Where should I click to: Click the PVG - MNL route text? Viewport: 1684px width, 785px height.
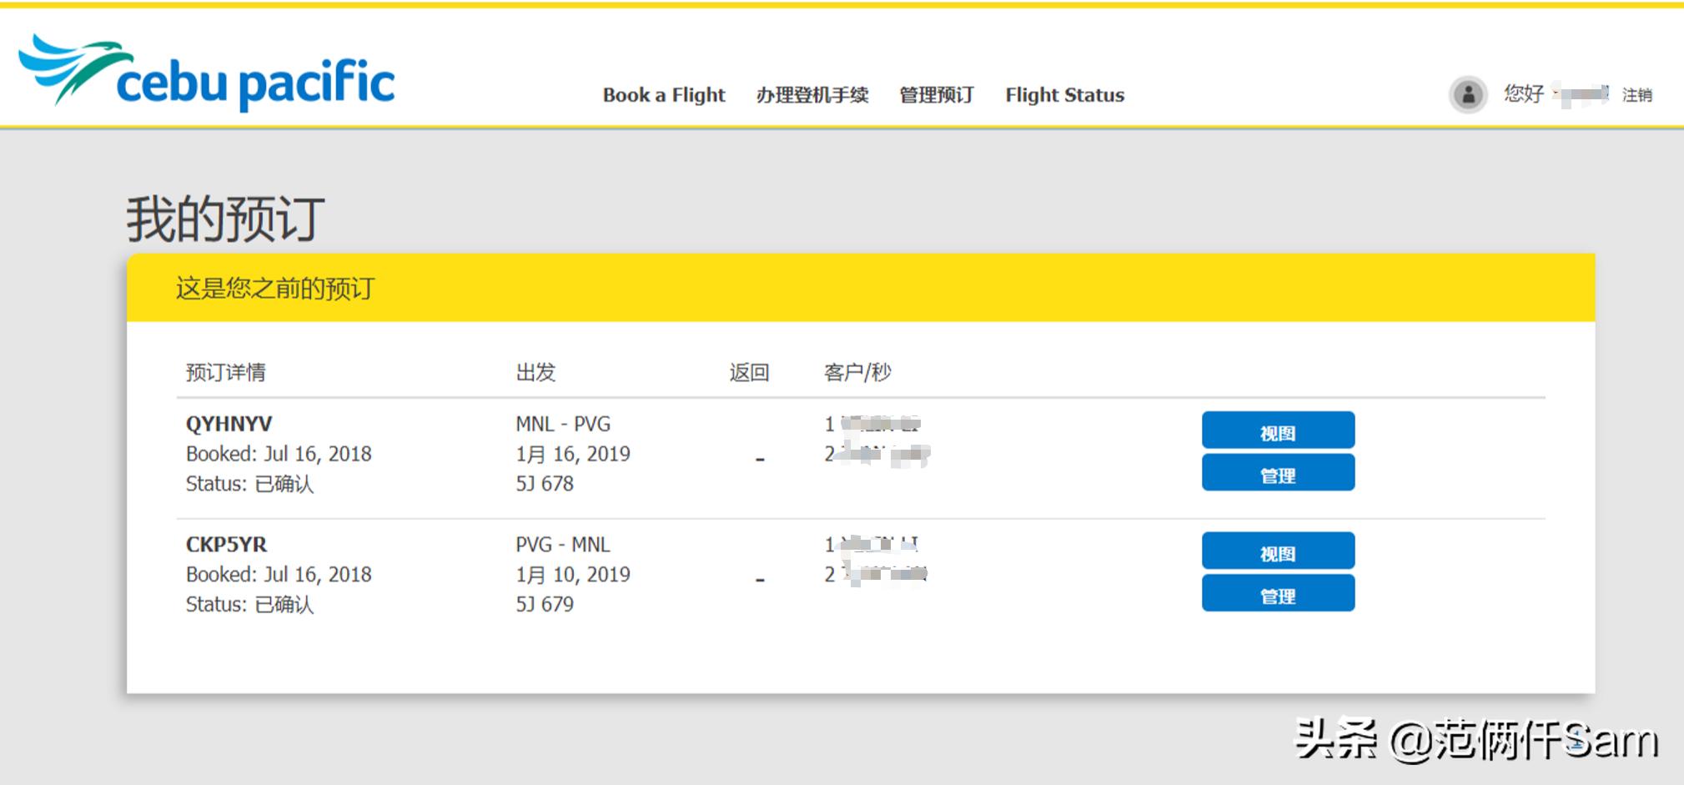(563, 545)
